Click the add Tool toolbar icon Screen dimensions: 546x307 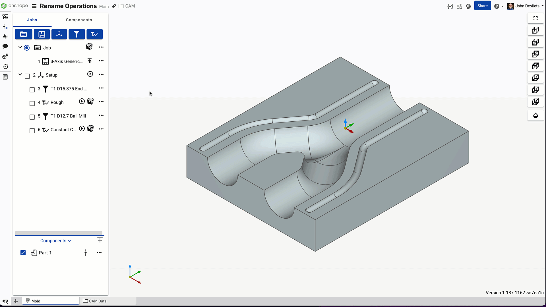pos(76,34)
